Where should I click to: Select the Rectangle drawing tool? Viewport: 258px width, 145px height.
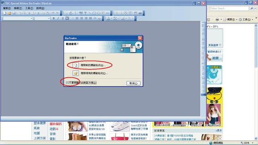pos(94,13)
